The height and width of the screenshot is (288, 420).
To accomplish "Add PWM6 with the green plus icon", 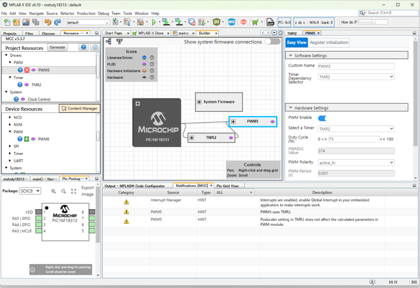I will coord(27,139).
